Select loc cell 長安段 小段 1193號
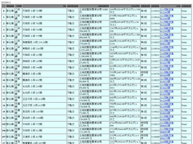 tap(44, 112)
